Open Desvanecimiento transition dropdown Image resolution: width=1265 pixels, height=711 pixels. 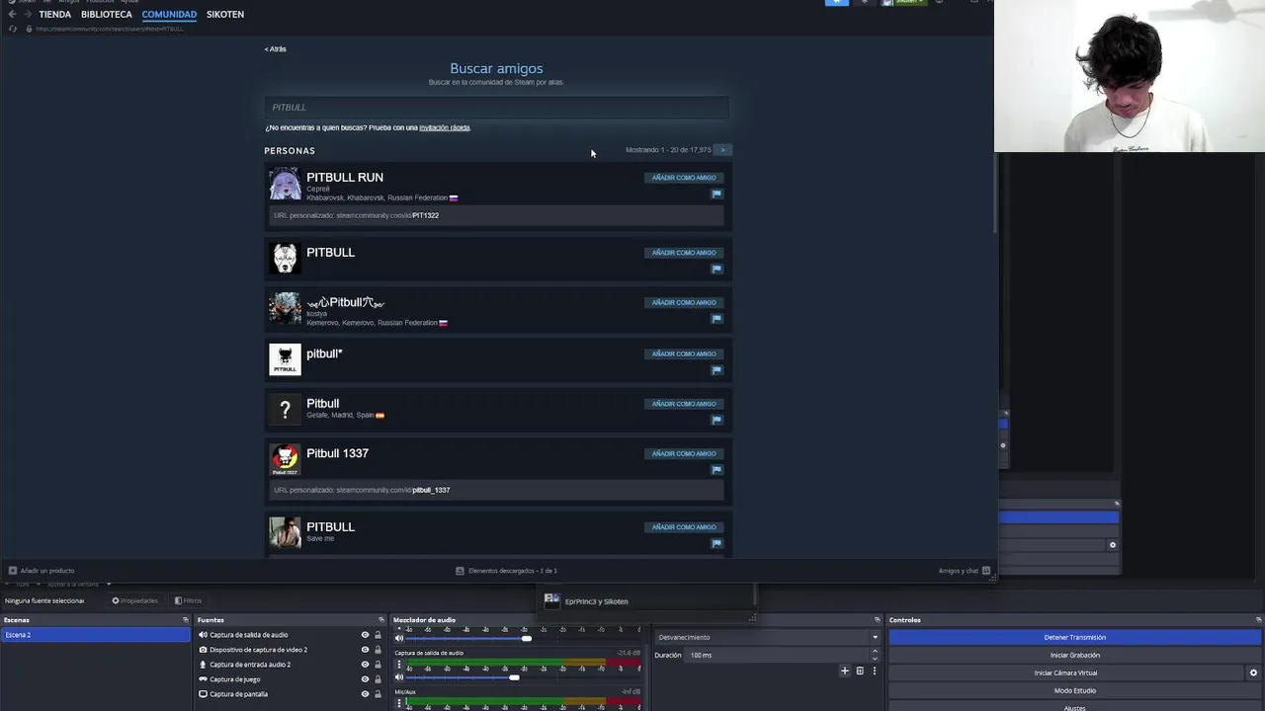coord(768,637)
